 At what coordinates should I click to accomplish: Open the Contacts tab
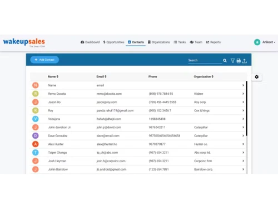(x=136, y=42)
